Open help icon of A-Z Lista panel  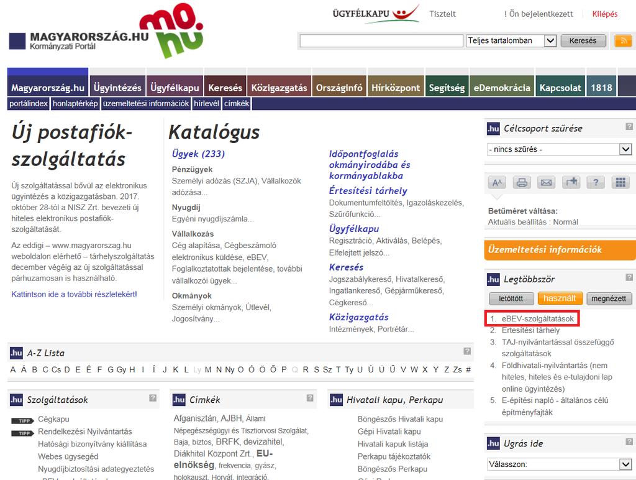[x=467, y=351]
